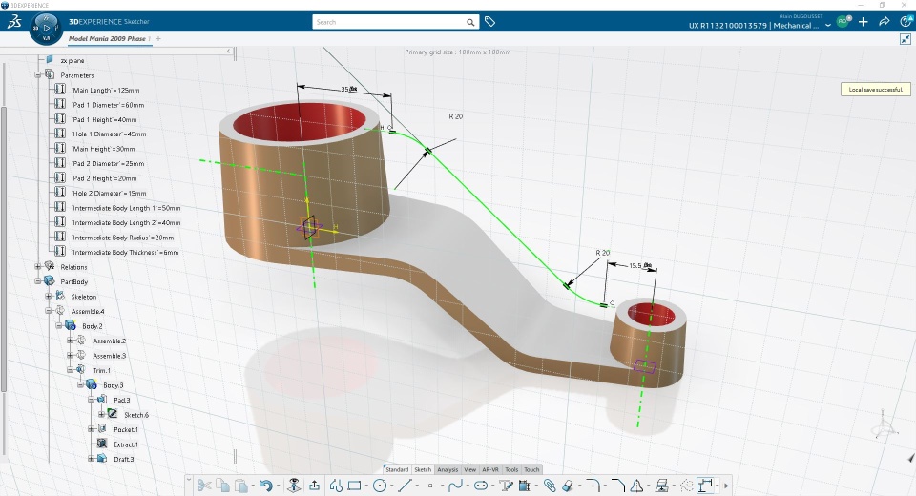The width and height of the screenshot is (916, 496).
Task: Click the Project 3D Elements tool
Action: 525,486
